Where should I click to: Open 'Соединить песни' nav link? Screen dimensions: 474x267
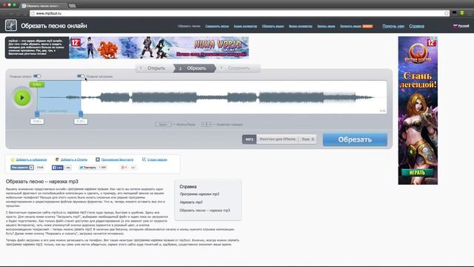point(217,27)
